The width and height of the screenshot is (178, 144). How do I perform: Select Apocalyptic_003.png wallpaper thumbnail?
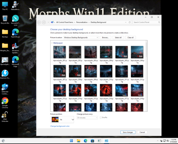[x=90, y=52]
